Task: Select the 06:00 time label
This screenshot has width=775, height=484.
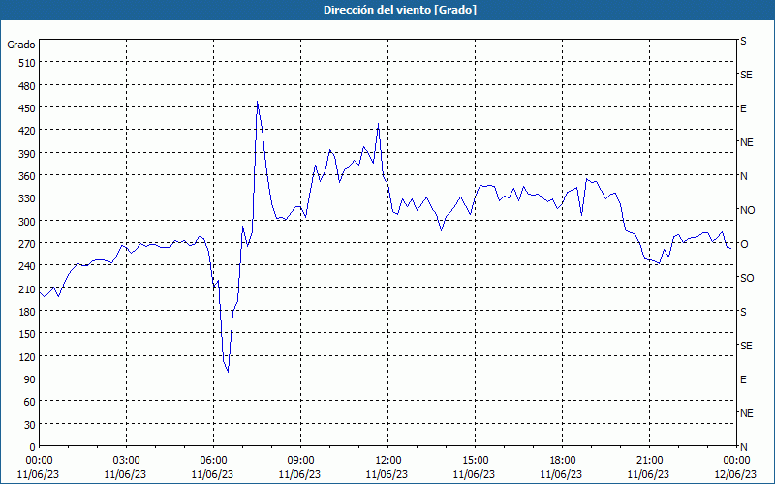Action: pos(213,461)
